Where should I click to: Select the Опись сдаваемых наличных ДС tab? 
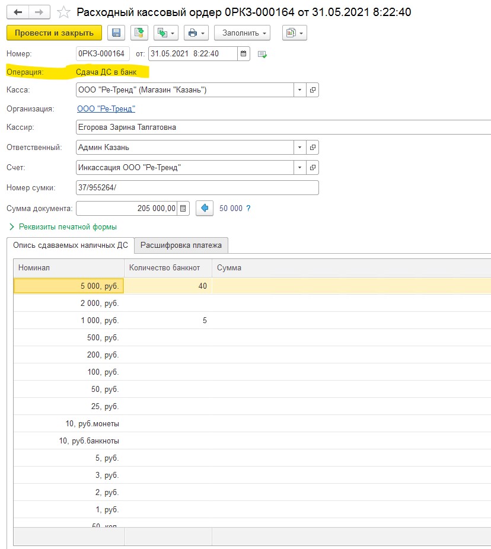[70, 245]
